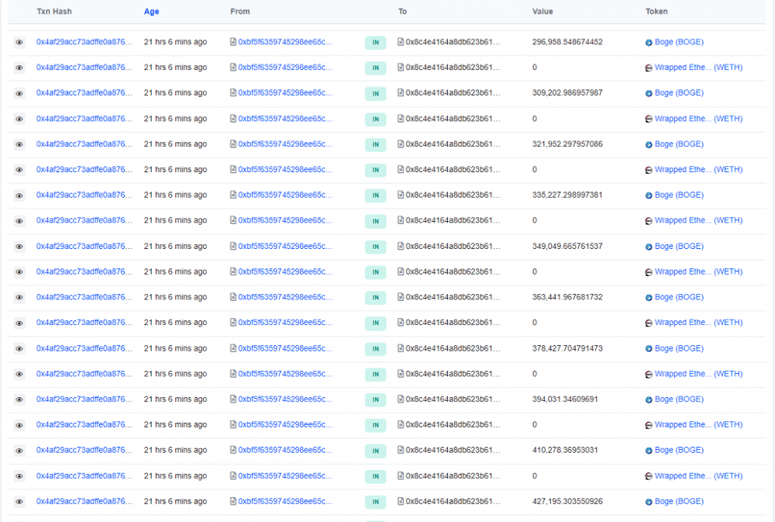Image resolution: width=775 pixels, height=522 pixels.
Task: Open eye preview for the 363,441.967681732 row
Action: pos(19,297)
